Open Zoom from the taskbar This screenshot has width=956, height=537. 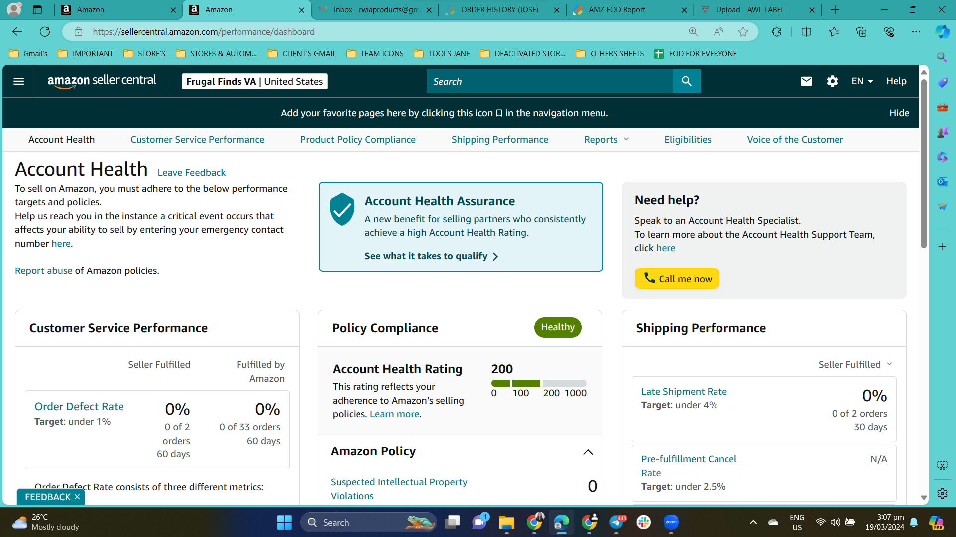tap(671, 522)
